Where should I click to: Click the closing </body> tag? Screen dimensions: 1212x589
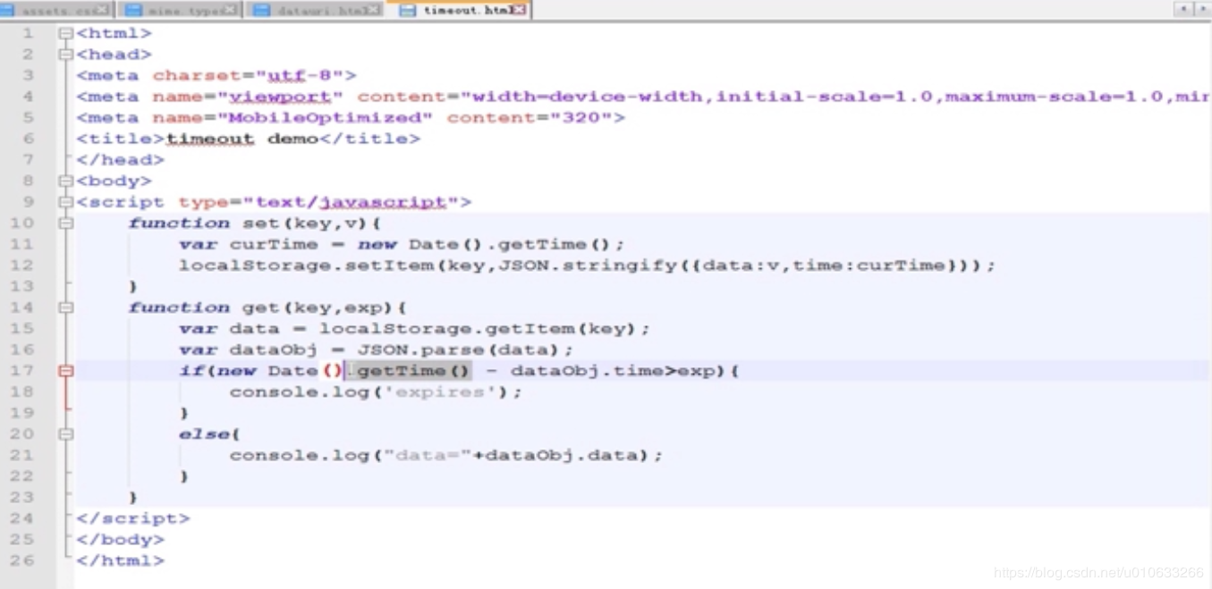click(121, 540)
